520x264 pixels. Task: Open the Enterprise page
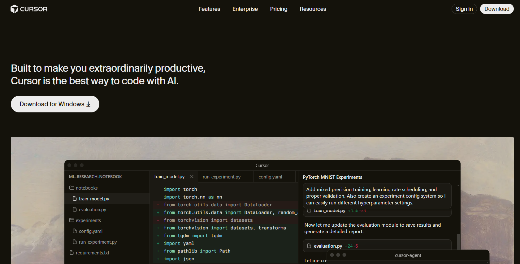(245, 9)
